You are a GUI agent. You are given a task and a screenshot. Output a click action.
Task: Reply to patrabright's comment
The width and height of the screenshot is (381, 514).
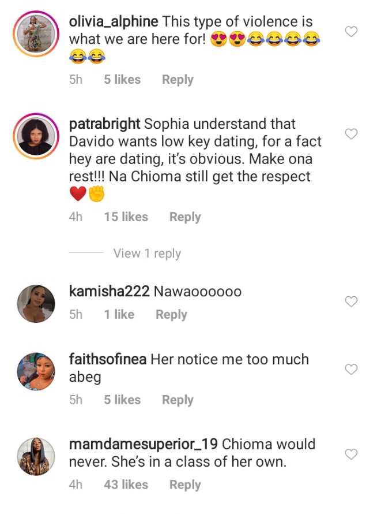pyautogui.click(x=185, y=217)
